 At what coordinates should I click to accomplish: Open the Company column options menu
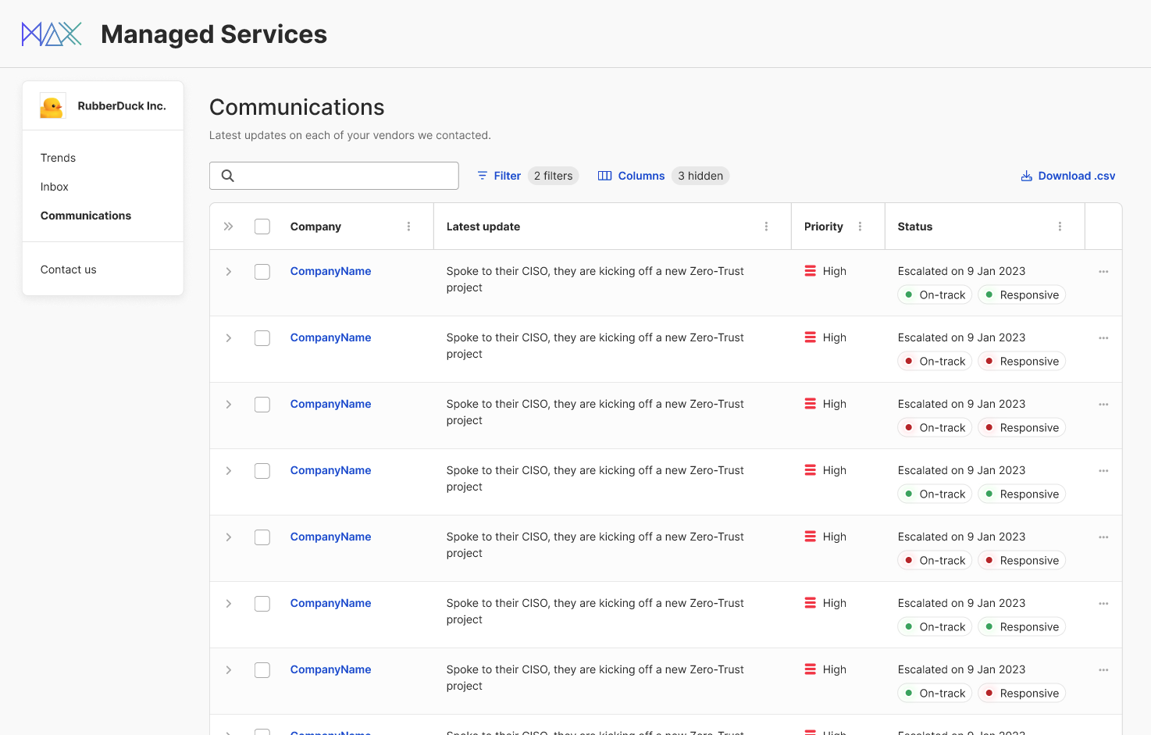coord(408,226)
